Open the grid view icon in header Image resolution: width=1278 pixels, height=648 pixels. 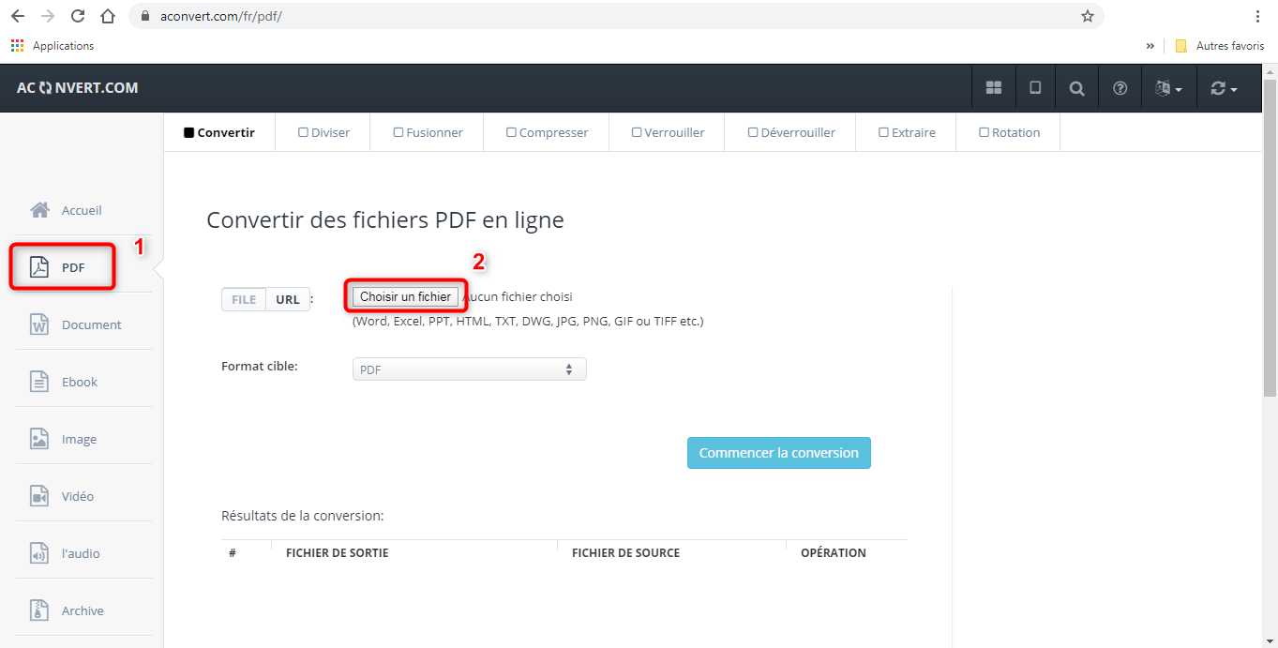(x=994, y=88)
